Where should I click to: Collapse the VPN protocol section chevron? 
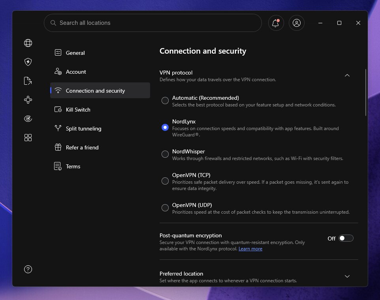coord(347,75)
